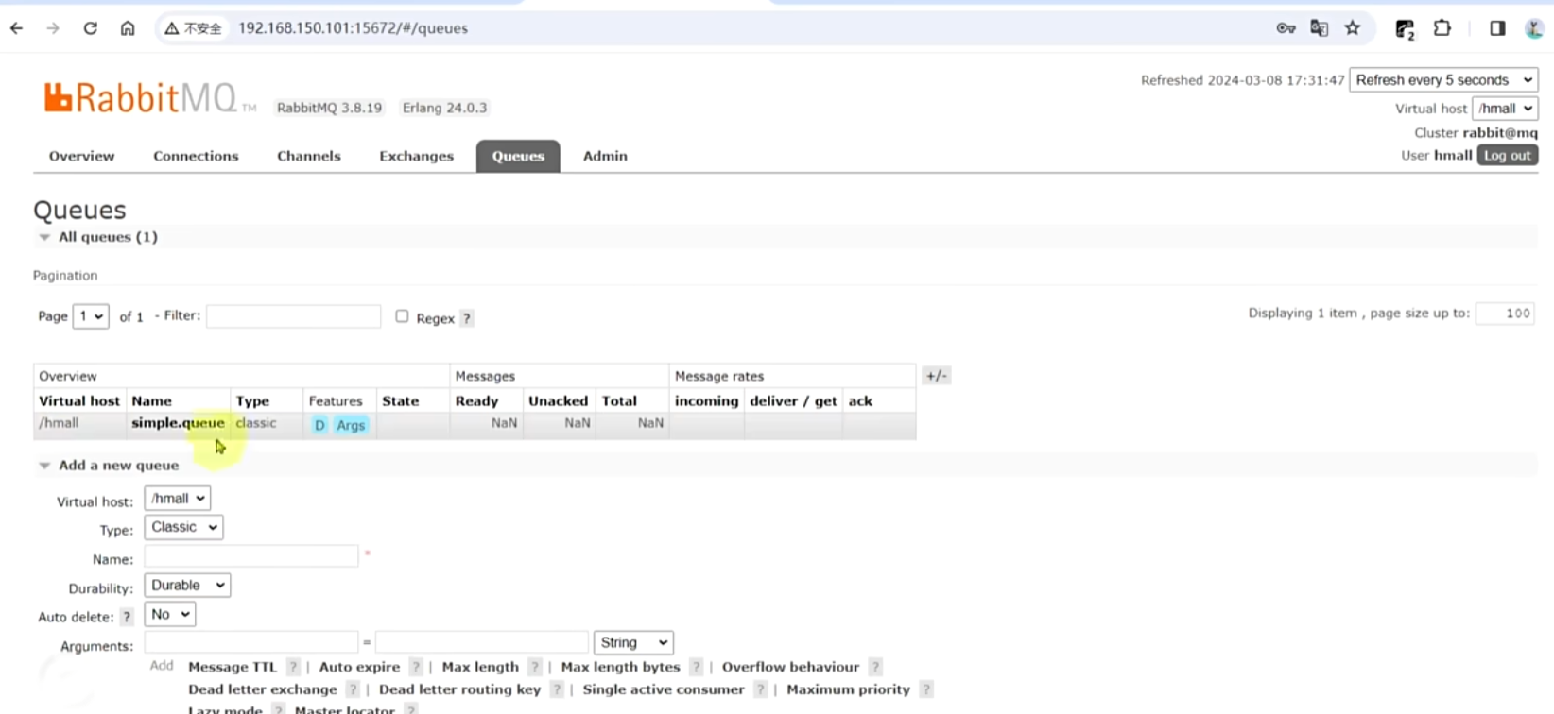Open the simple.queue queue link
Image resolution: width=1554 pixels, height=714 pixels.
pyautogui.click(x=178, y=423)
